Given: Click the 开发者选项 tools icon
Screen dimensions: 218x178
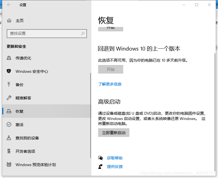Looking at the screenshot, I should [x=9, y=151].
